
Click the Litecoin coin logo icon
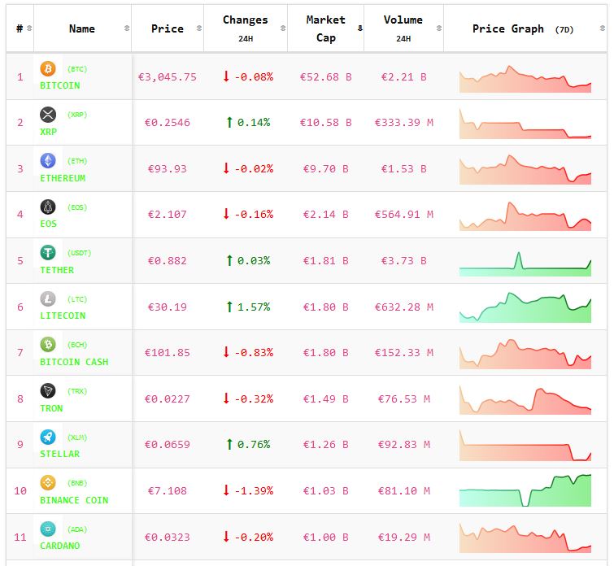[x=48, y=298]
